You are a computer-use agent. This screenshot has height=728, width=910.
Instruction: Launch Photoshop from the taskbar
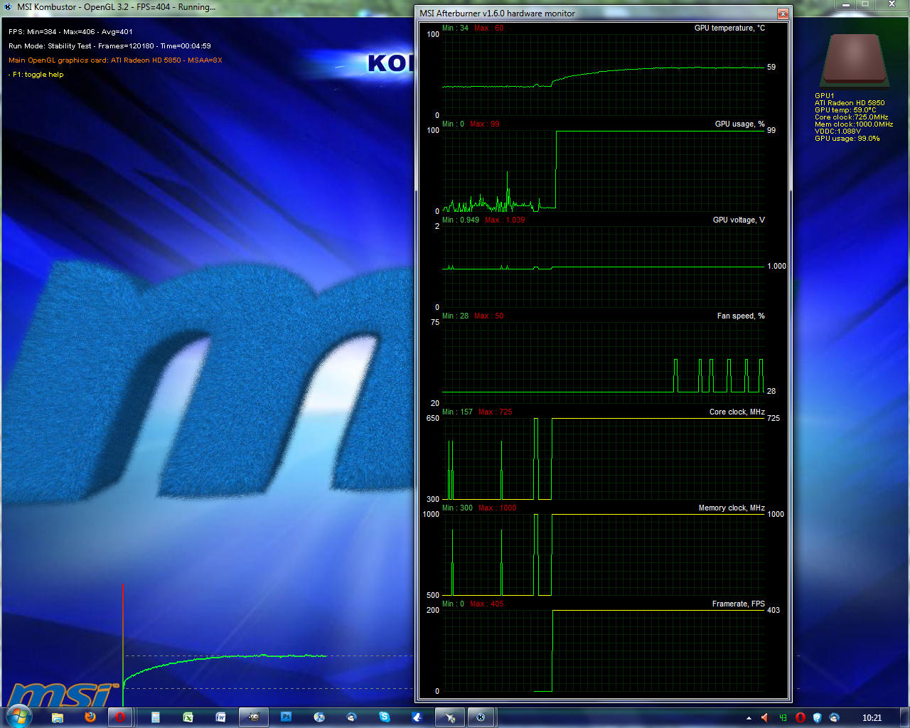pyautogui.click(x=286, y=717)
